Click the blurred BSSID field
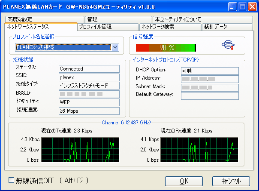This screenshot has height=191, width=259. click(89, 94)
